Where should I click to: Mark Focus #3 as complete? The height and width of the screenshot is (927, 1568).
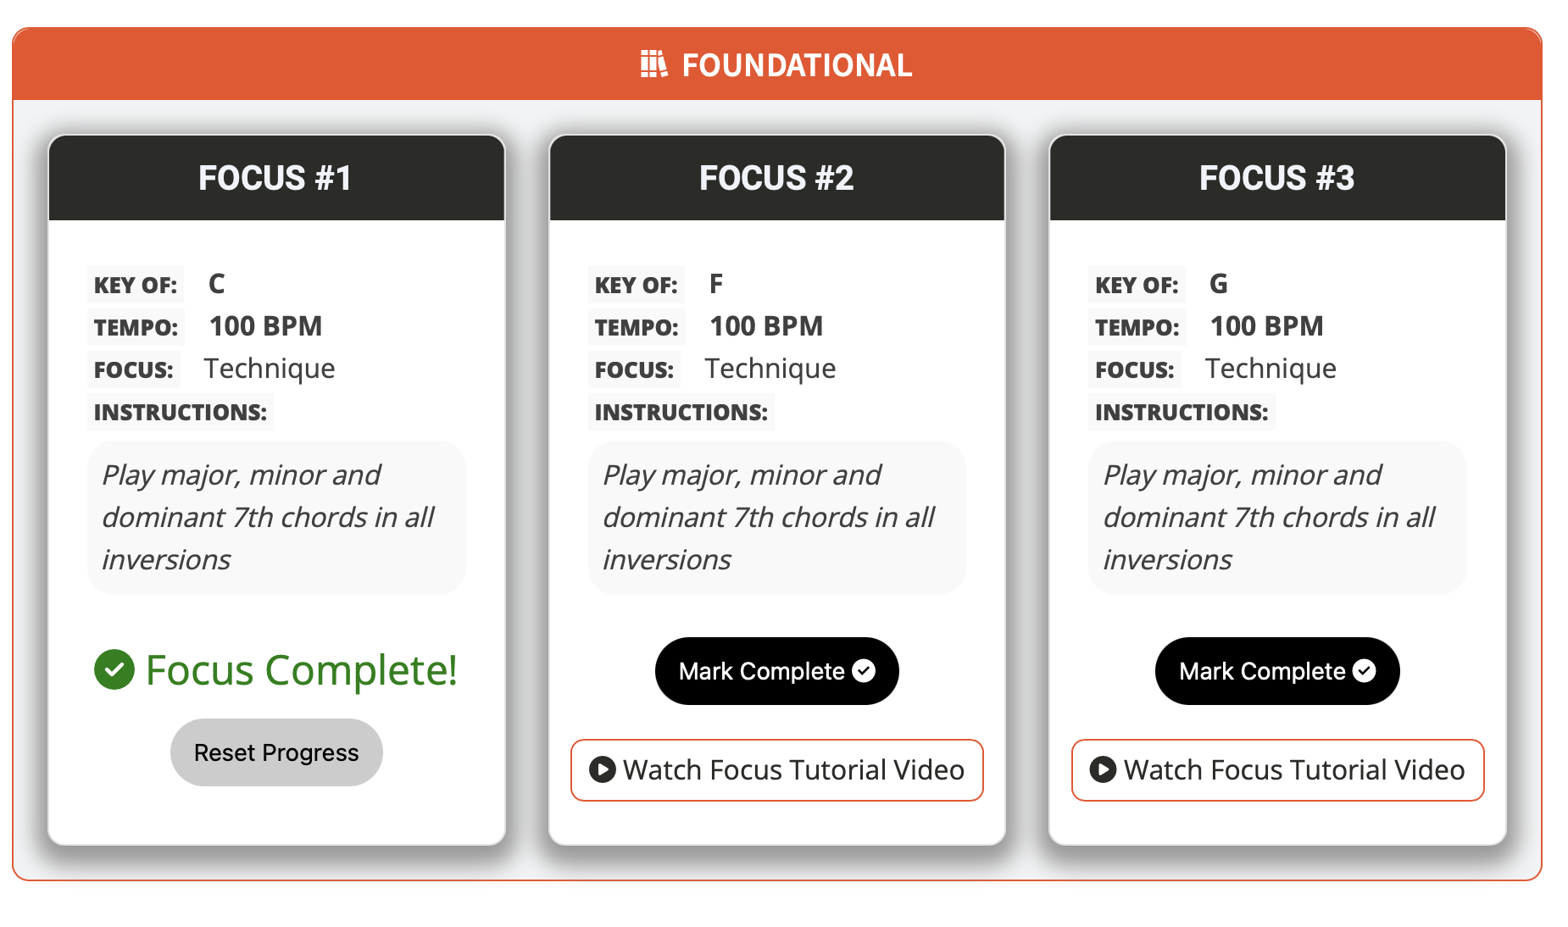(1277, 671)
